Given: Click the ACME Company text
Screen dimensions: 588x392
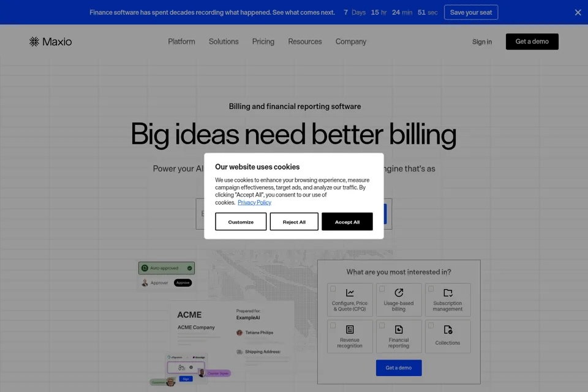Looking at the screenshot, I should [196, 328].
